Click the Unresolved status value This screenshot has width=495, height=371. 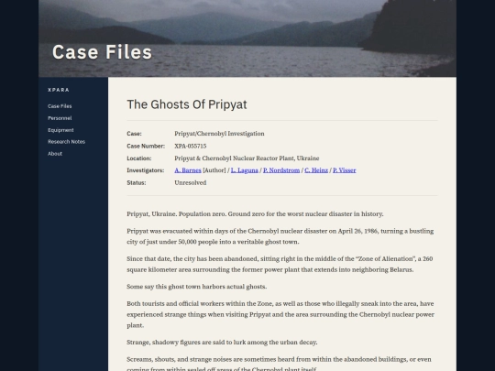(191, 182)
